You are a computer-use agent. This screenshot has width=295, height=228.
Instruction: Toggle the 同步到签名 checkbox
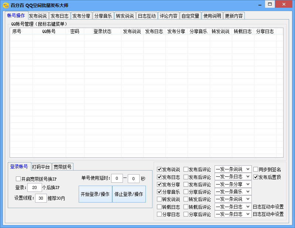255,169
